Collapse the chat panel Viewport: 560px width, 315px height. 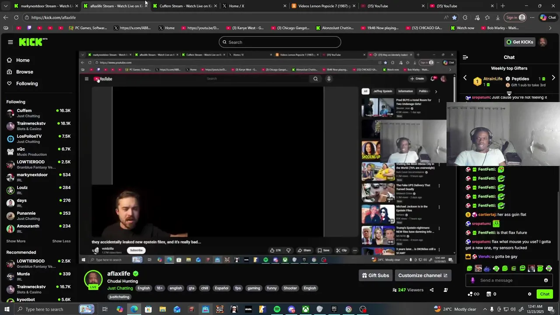[x=465, y=57]
